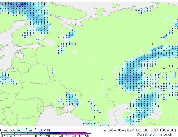Click the '30' legend scale value

[x=61, y=136]
